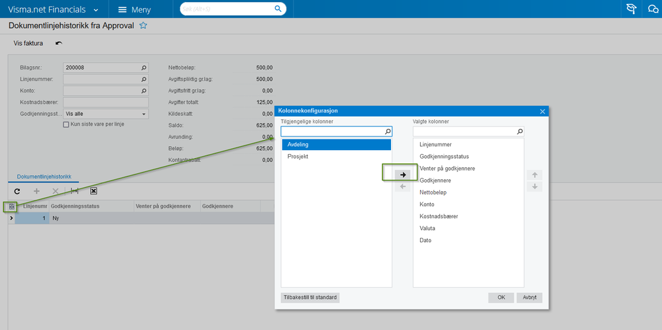Image resolution: width=662 pixels, height=330 pixels.
Task: Move selected column down with arrow
Action: (x=535, y=186)
